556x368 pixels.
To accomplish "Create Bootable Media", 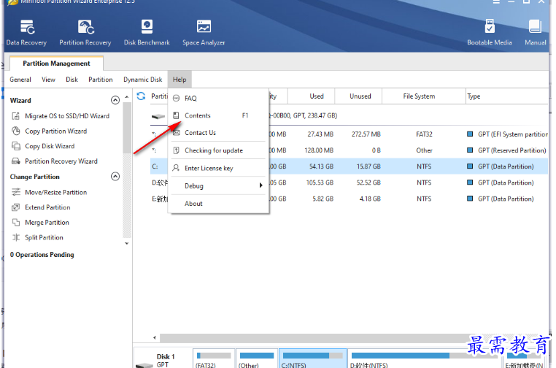I will tap(490, 33).
